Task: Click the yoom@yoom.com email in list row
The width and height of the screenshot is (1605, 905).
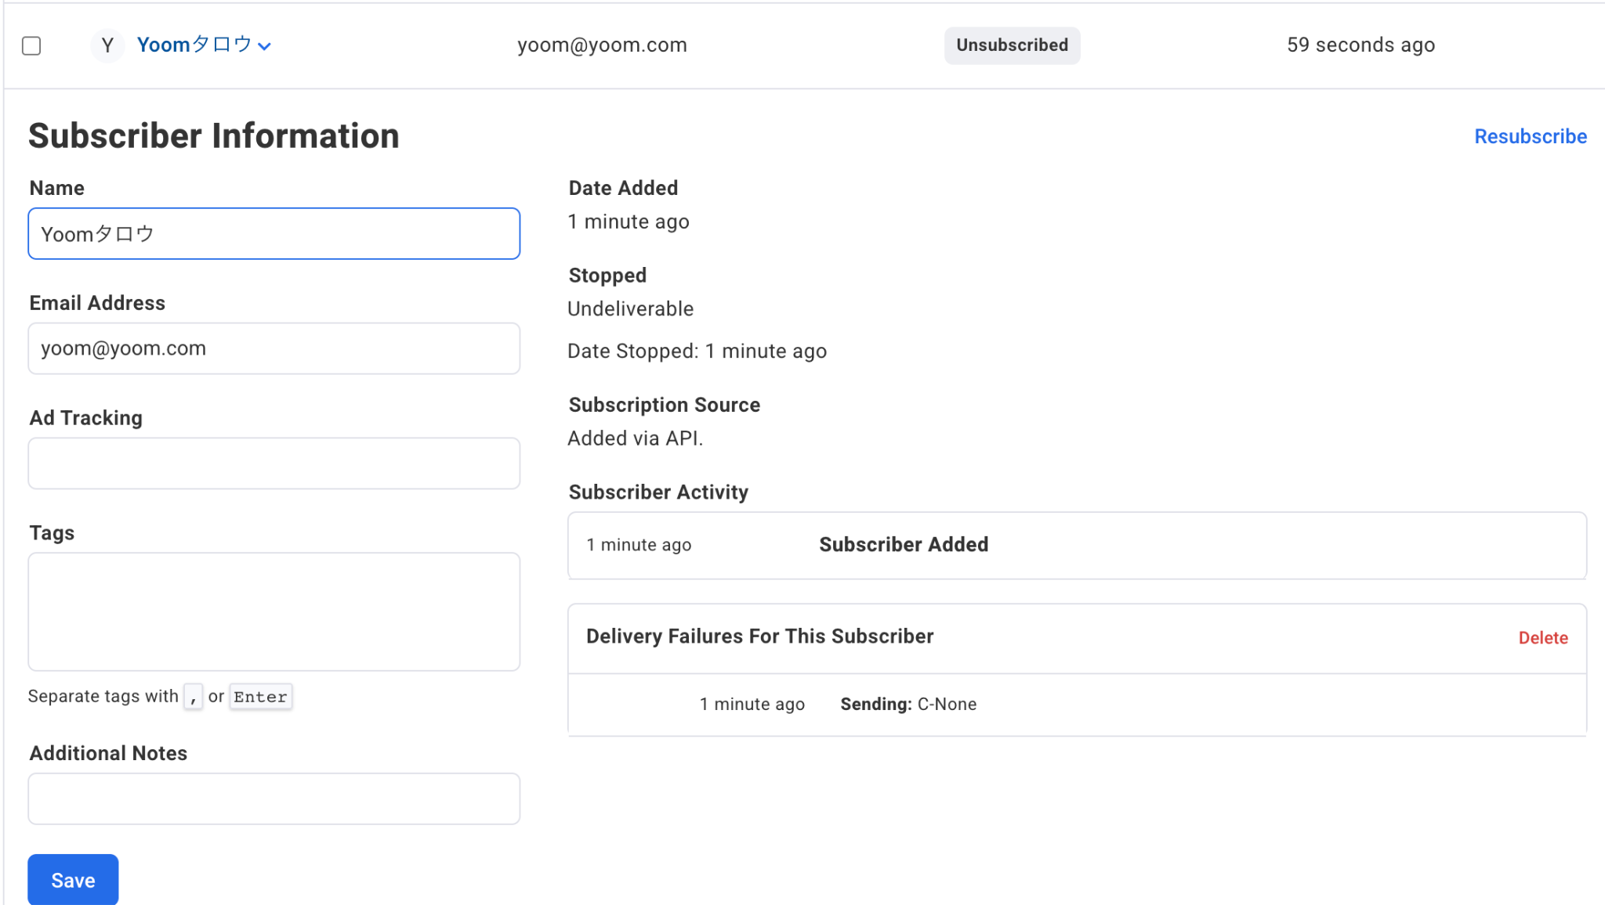Action: [x=602, y=45]
